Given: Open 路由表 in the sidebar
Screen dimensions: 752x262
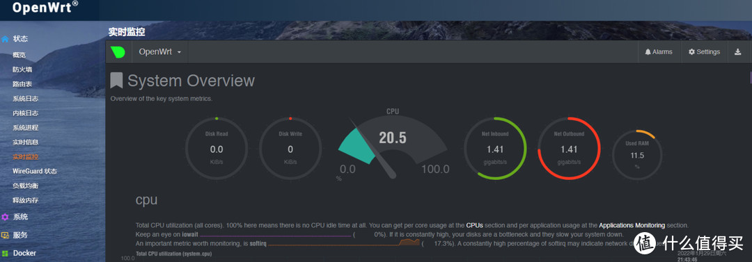Looking at the screenshot, I should click(22, 84).
